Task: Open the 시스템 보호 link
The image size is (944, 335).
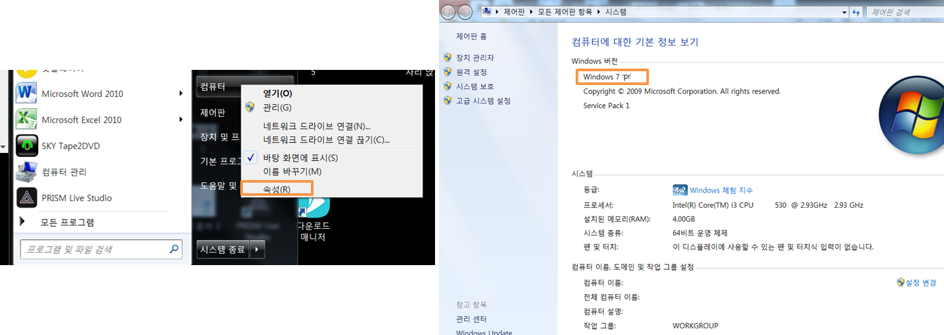Action: pos(475,86)
